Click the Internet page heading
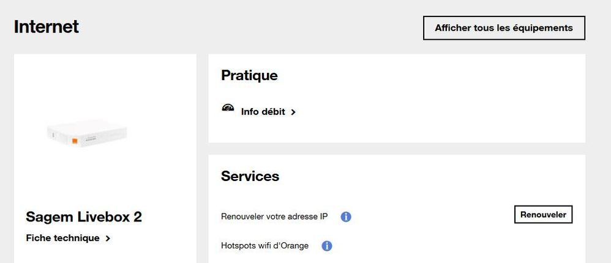Screen dimensions: 611x263 tap(47, 27)
